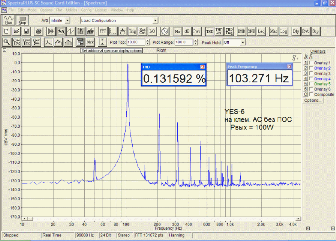This screenshot has height=241, width=336.
Task: Open the Avg Infinite dropdown
Action: [x=68, y=20]
